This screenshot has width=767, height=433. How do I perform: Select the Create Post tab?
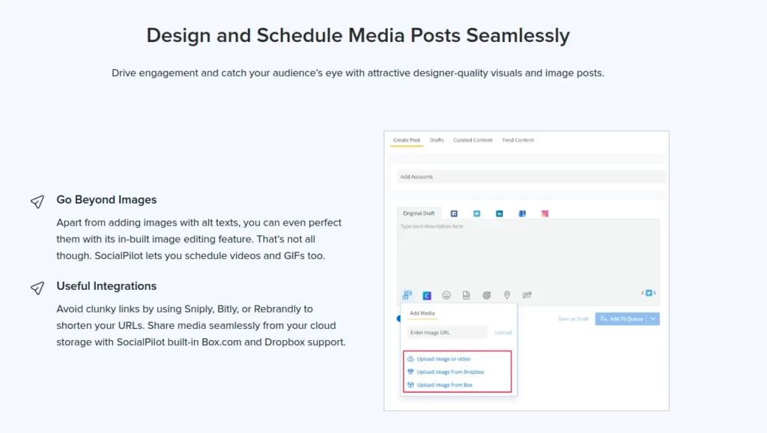[x=407, y=140]
